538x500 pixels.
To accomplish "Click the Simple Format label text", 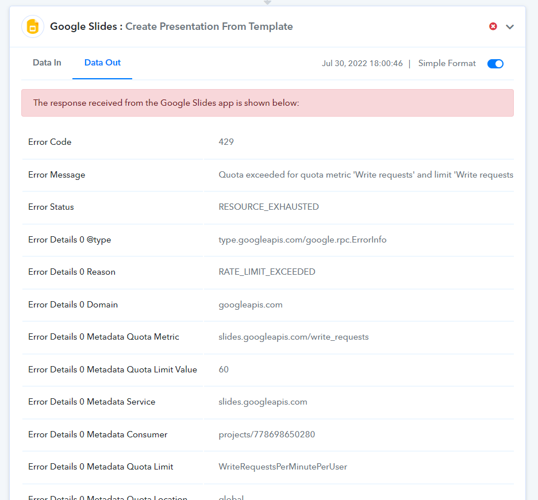I will pyautogui.click(x=447, y=63).
